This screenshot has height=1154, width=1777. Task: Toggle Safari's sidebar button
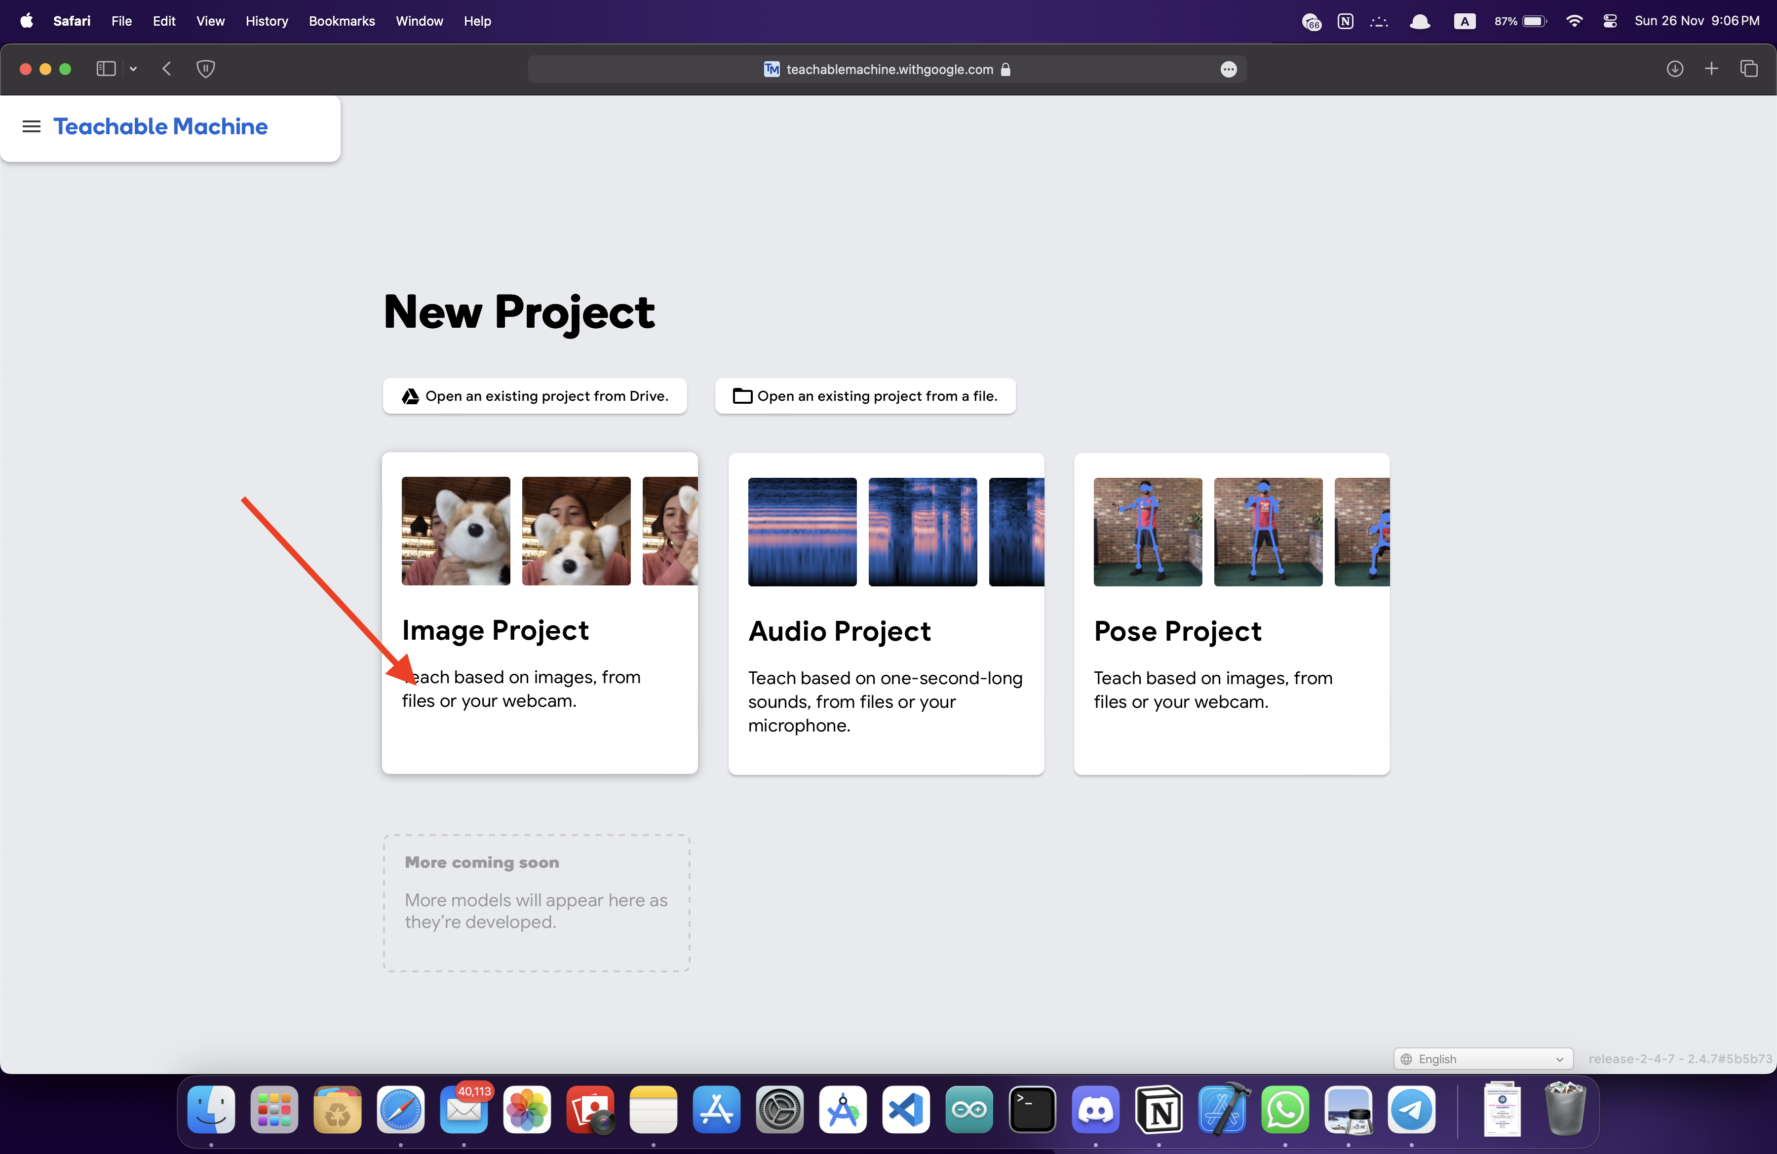point(106,69)
